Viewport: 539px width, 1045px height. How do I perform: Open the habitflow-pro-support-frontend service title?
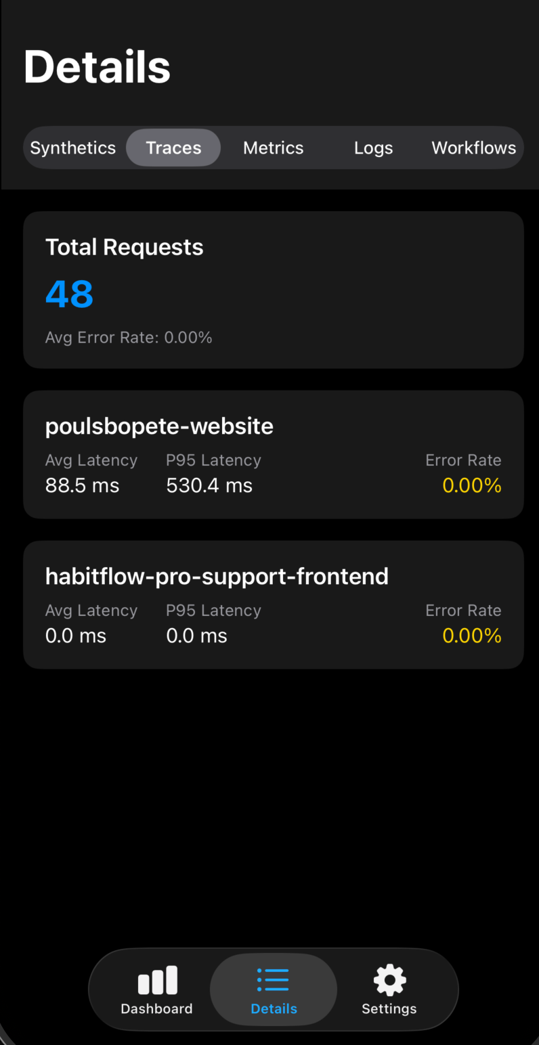click(x=217, y=576)
